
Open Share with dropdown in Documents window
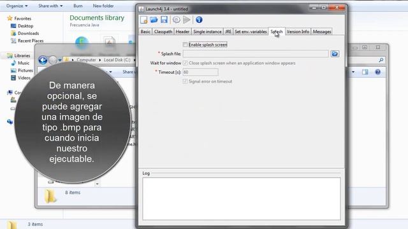click(50, 6)
